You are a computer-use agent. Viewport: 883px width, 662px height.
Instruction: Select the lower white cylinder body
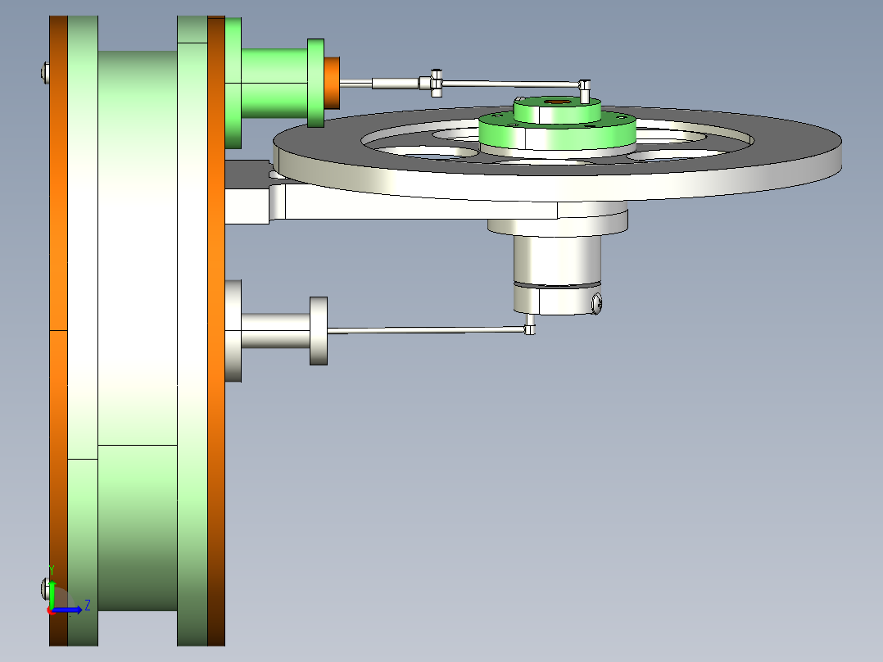click(x=275, y=331)
